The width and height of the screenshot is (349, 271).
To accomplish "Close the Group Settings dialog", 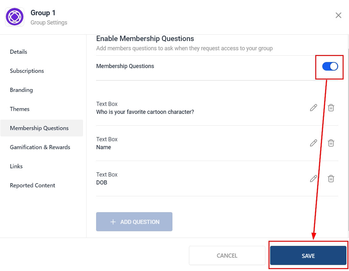I will click(339, 15).
